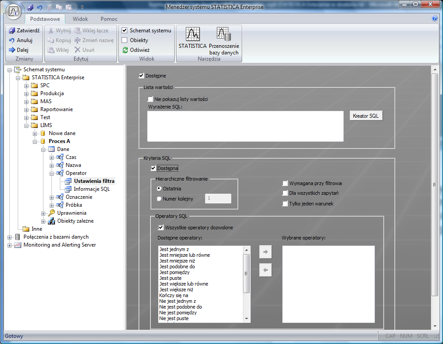Select the Uprawnienia key icon node
443x344 pixels.
click(51, 213)
